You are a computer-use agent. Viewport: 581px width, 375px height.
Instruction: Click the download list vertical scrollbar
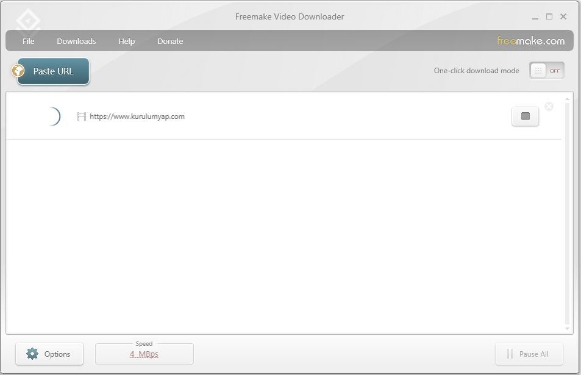(567, 213)
